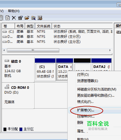This screenshot has height=140, width=121.
Task: Sort by the 类型 column header
Action: [30, 26]
